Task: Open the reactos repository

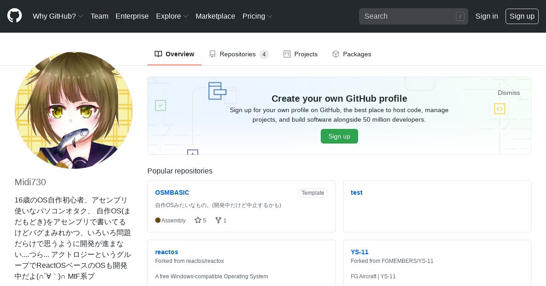Action: [167, 252]
